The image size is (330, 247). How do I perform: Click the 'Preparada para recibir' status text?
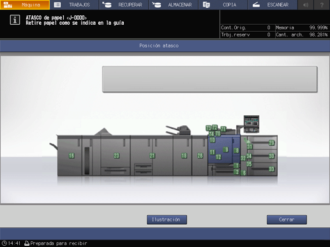[x=59, y=243]
